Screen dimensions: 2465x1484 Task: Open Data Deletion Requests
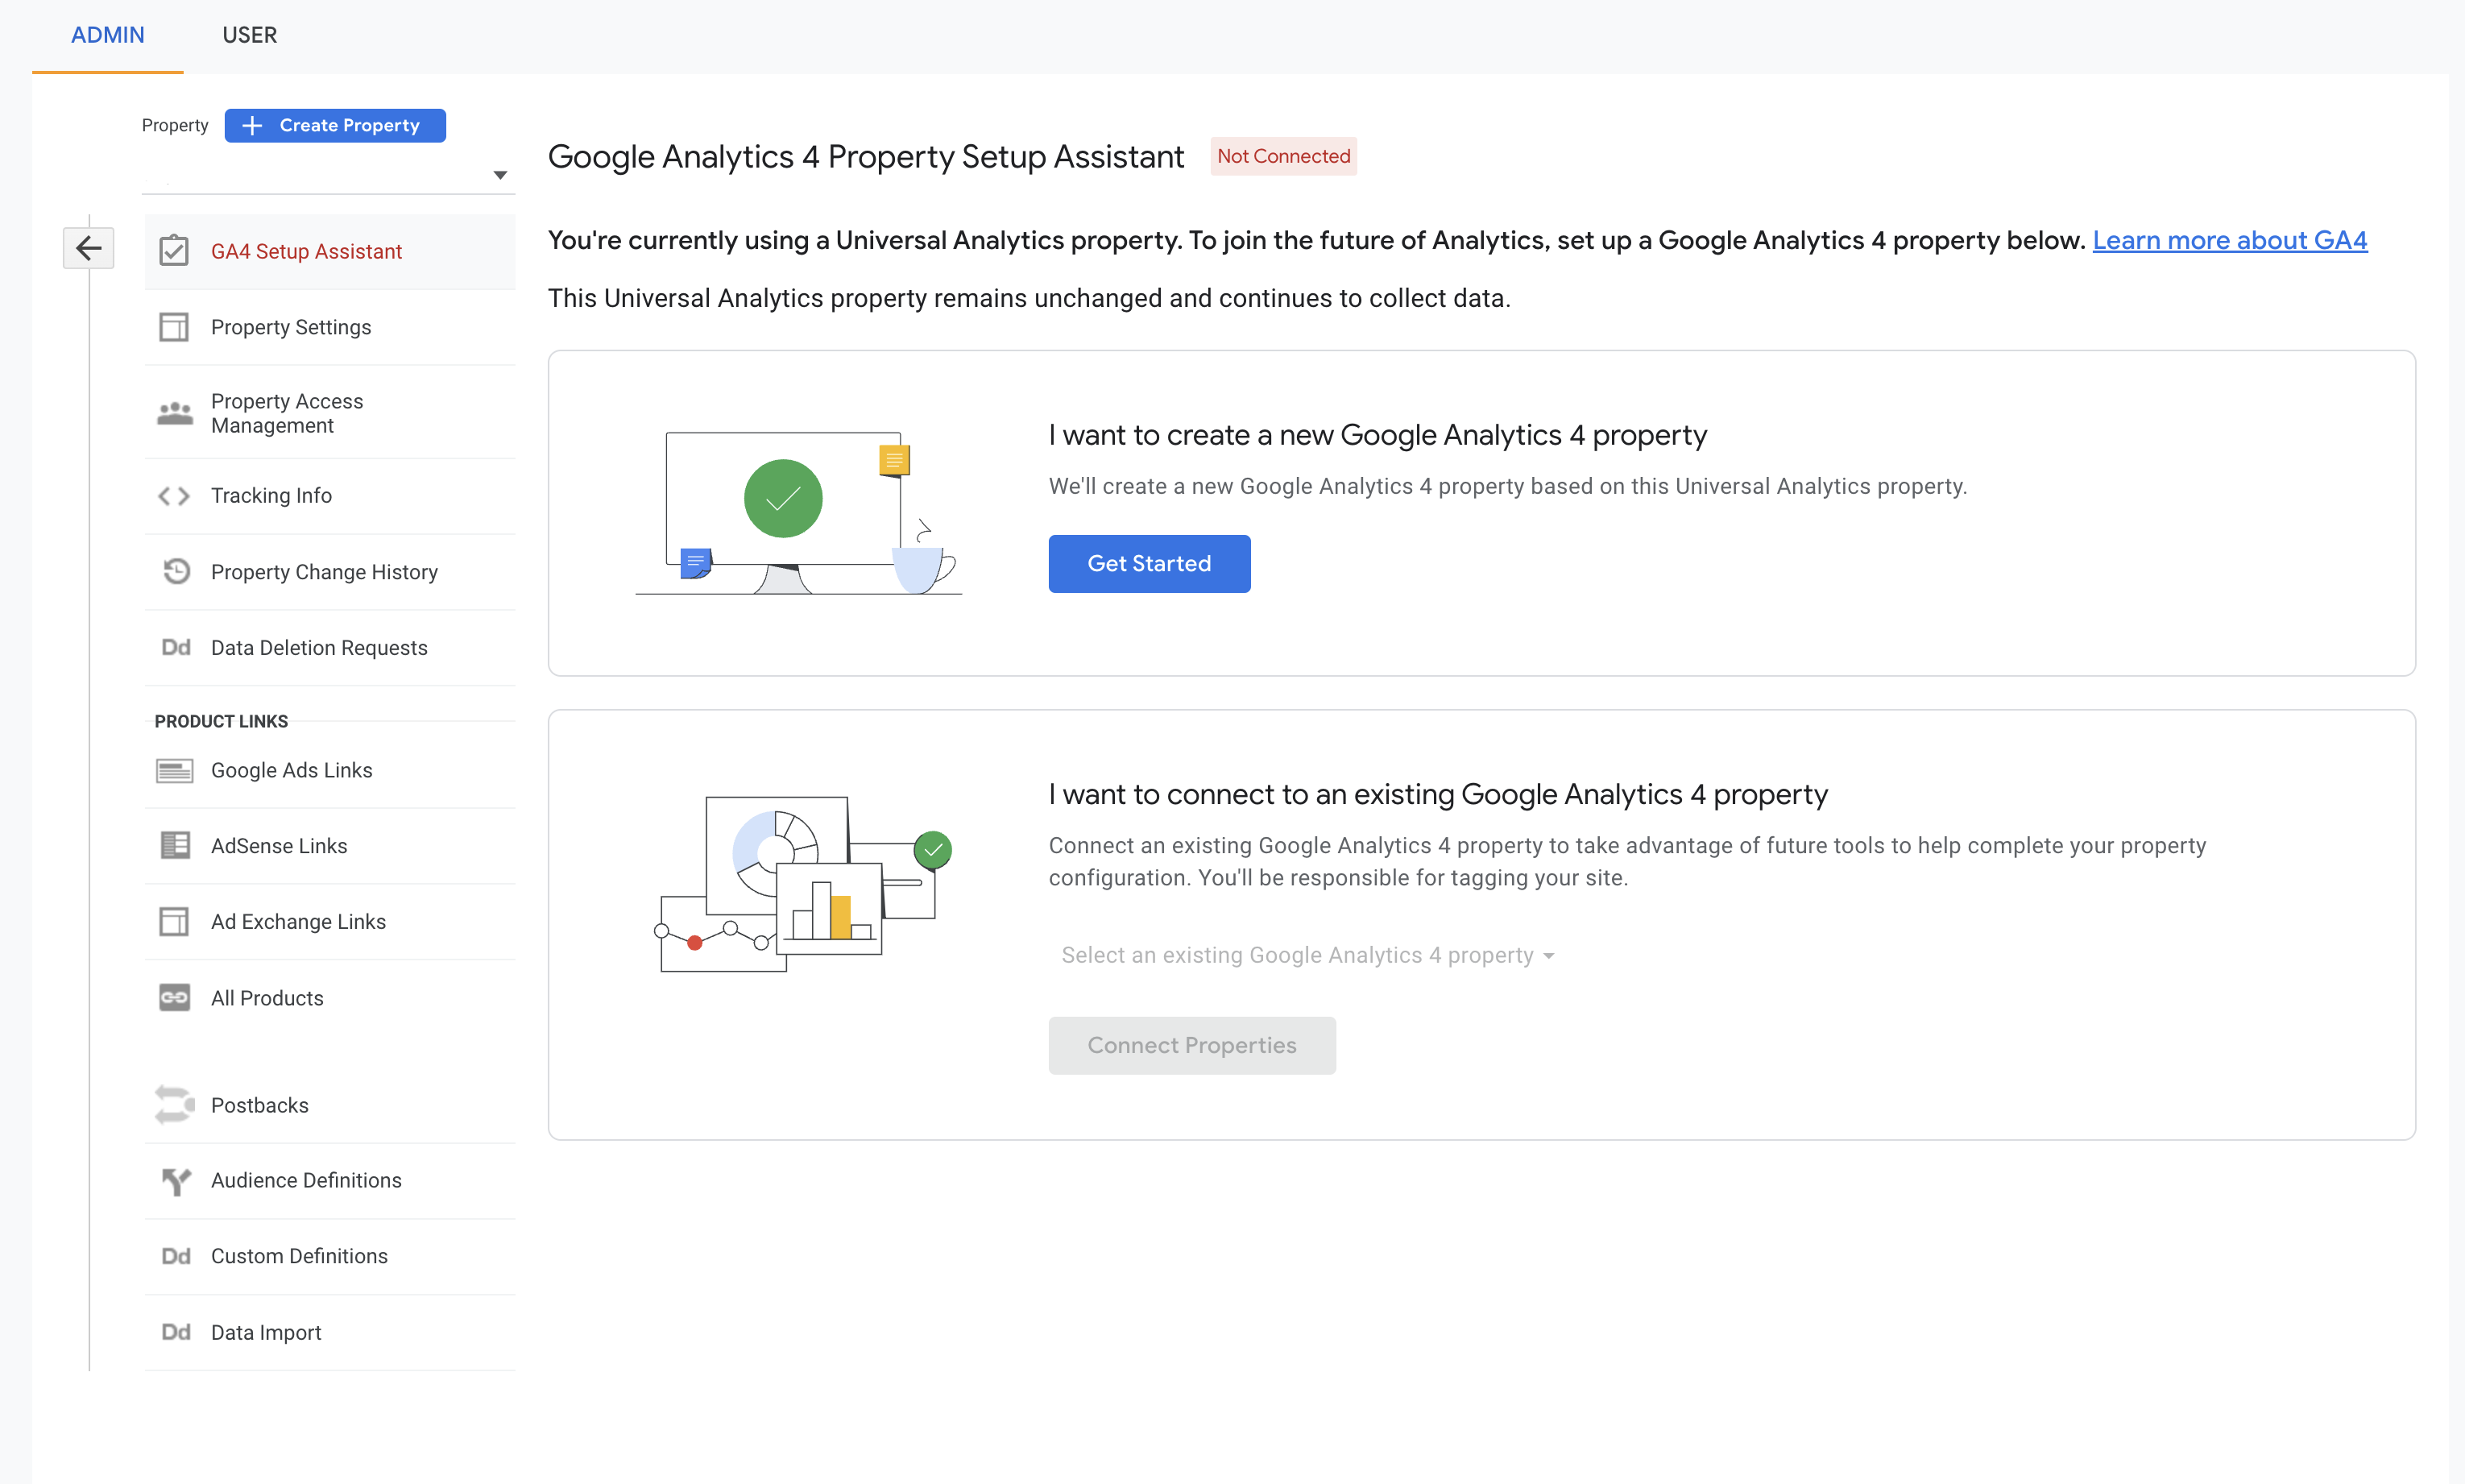(x=329, y=648)
